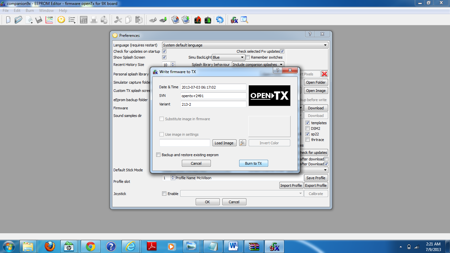Click the Paste clipboard toolbar icon

[x=139, y=20]
